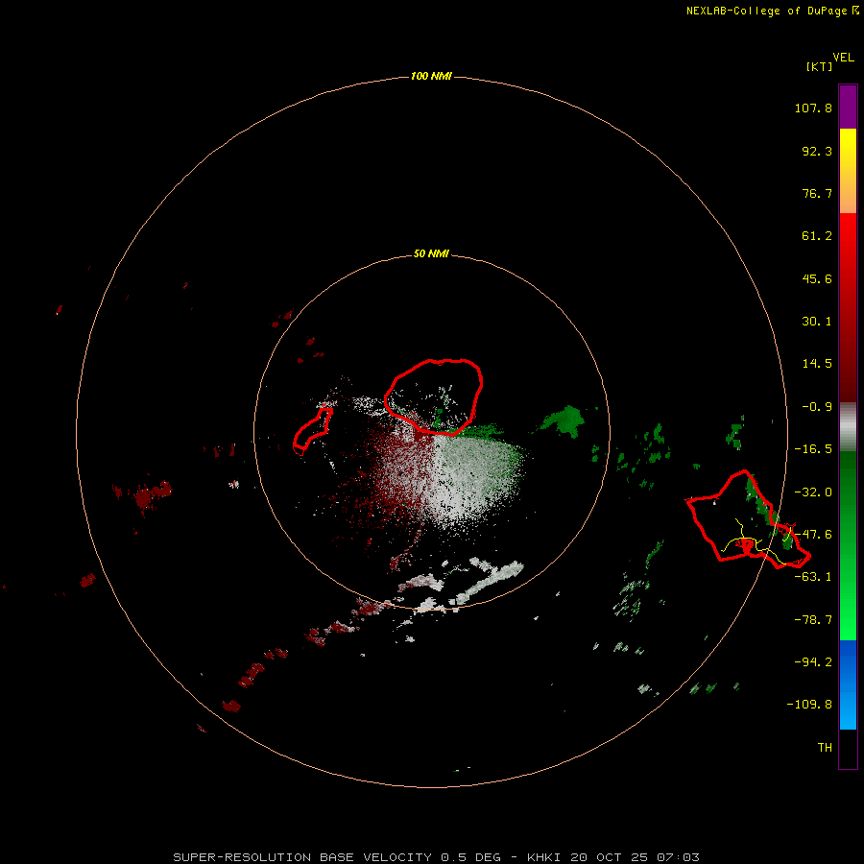Screen dimensions: 864x864
Task: Click the gray segment of the color scale
Action: [848, 427]
